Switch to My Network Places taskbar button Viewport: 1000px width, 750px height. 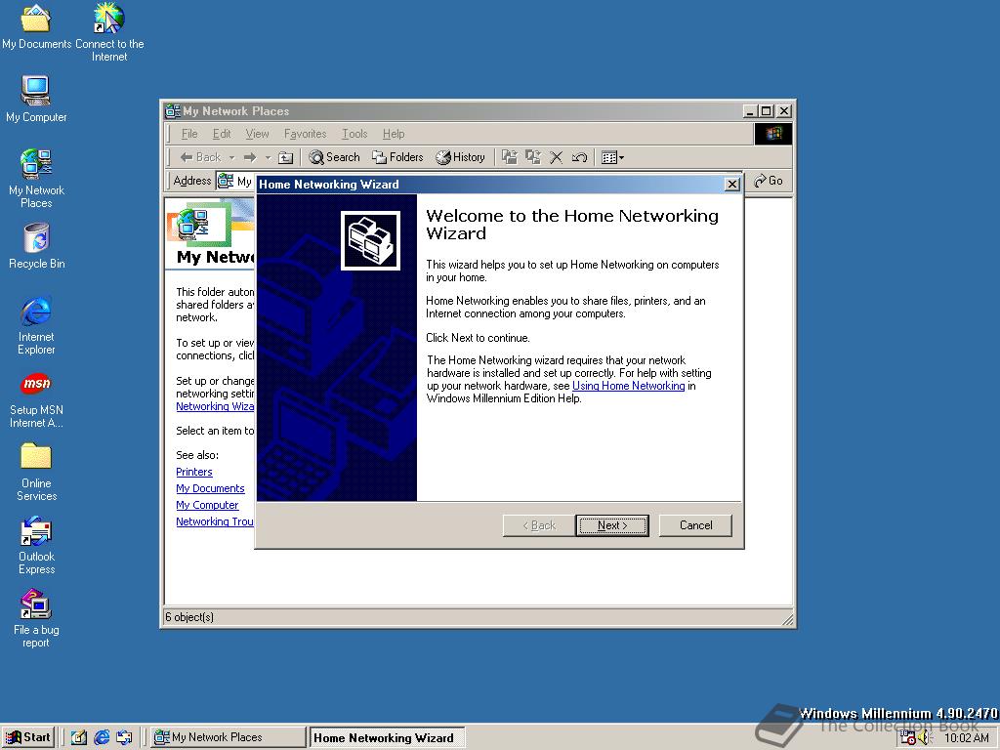click(229, 737)
